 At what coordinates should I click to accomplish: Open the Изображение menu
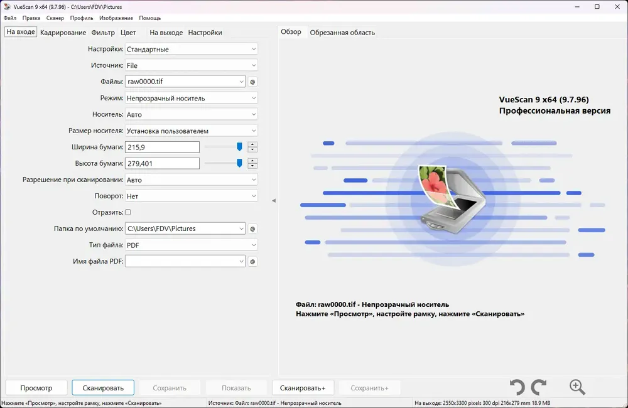116,18
